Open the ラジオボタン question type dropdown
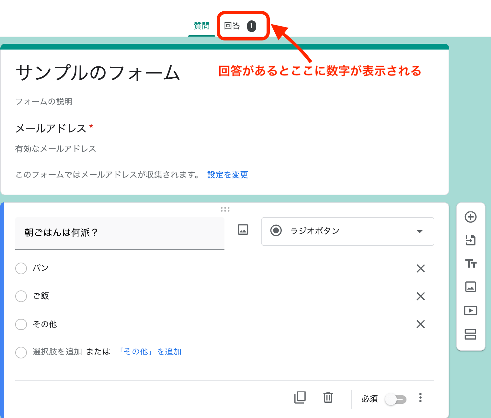The height and width of the screenshot is (418, 491). pyautogui.click(x=348, y=232)
